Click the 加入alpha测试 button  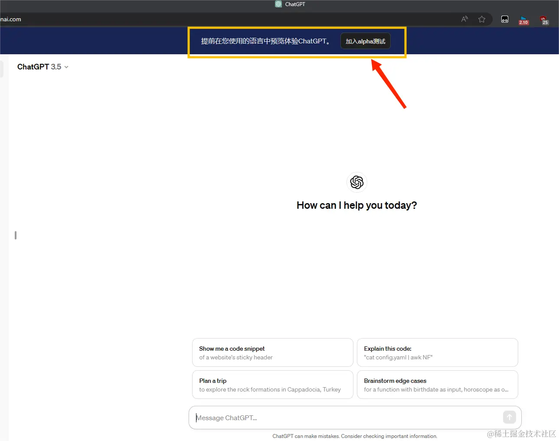(x=366, y=41)
